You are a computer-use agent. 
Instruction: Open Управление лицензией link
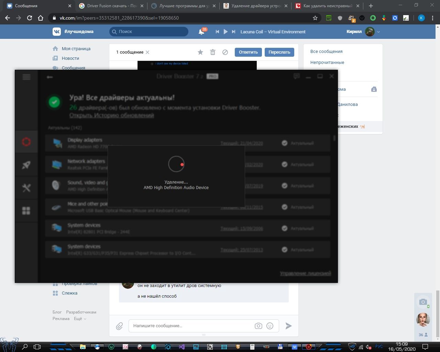pyautogui.click(x=305, y=274)
